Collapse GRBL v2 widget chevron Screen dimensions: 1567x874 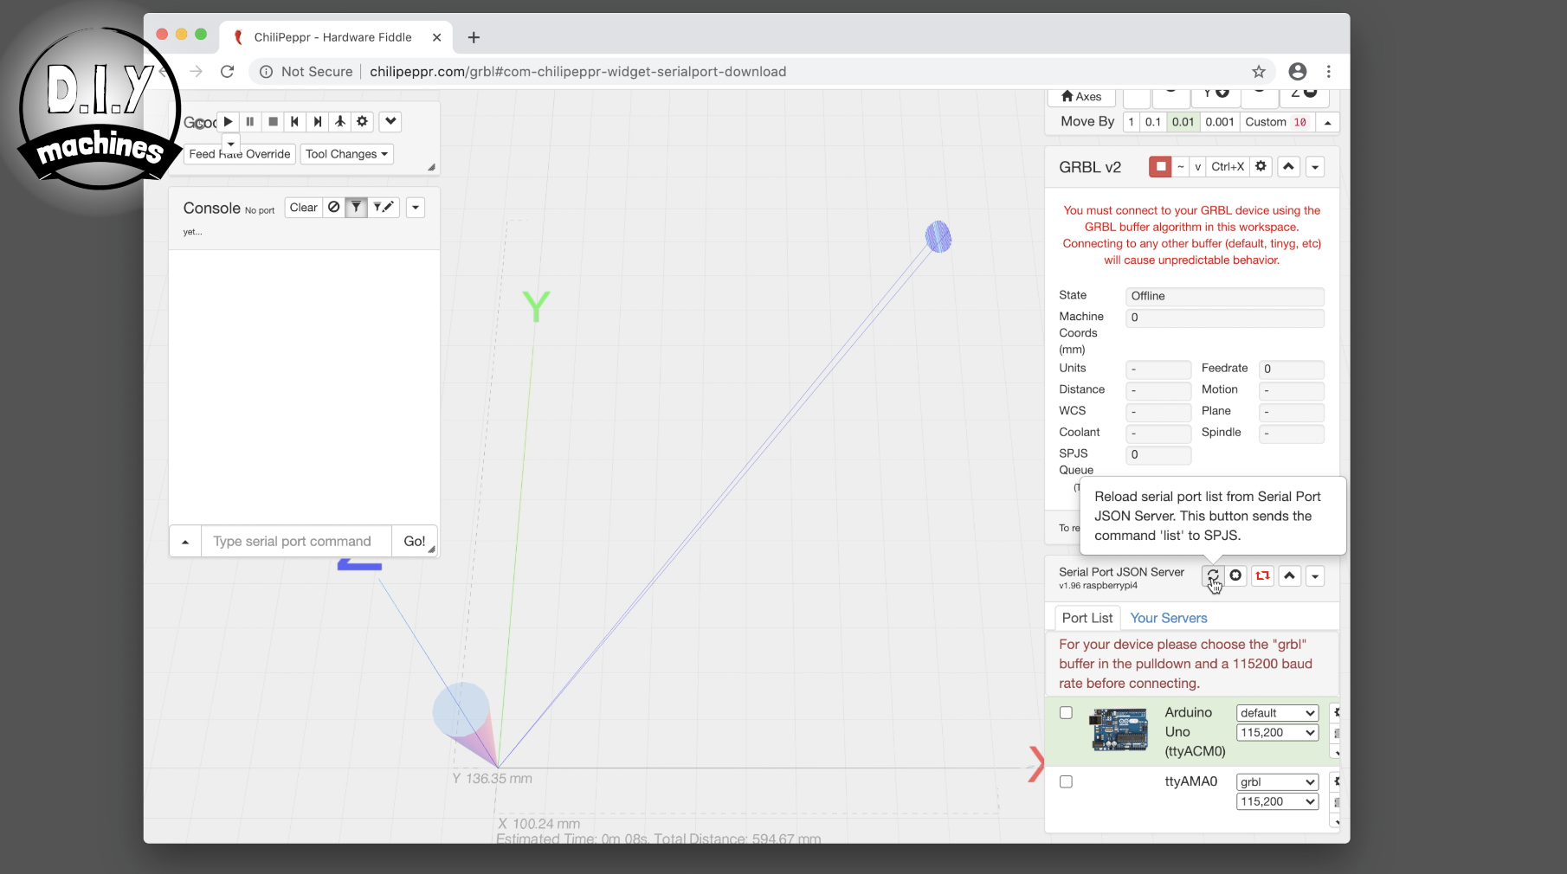pos(1289,167)
